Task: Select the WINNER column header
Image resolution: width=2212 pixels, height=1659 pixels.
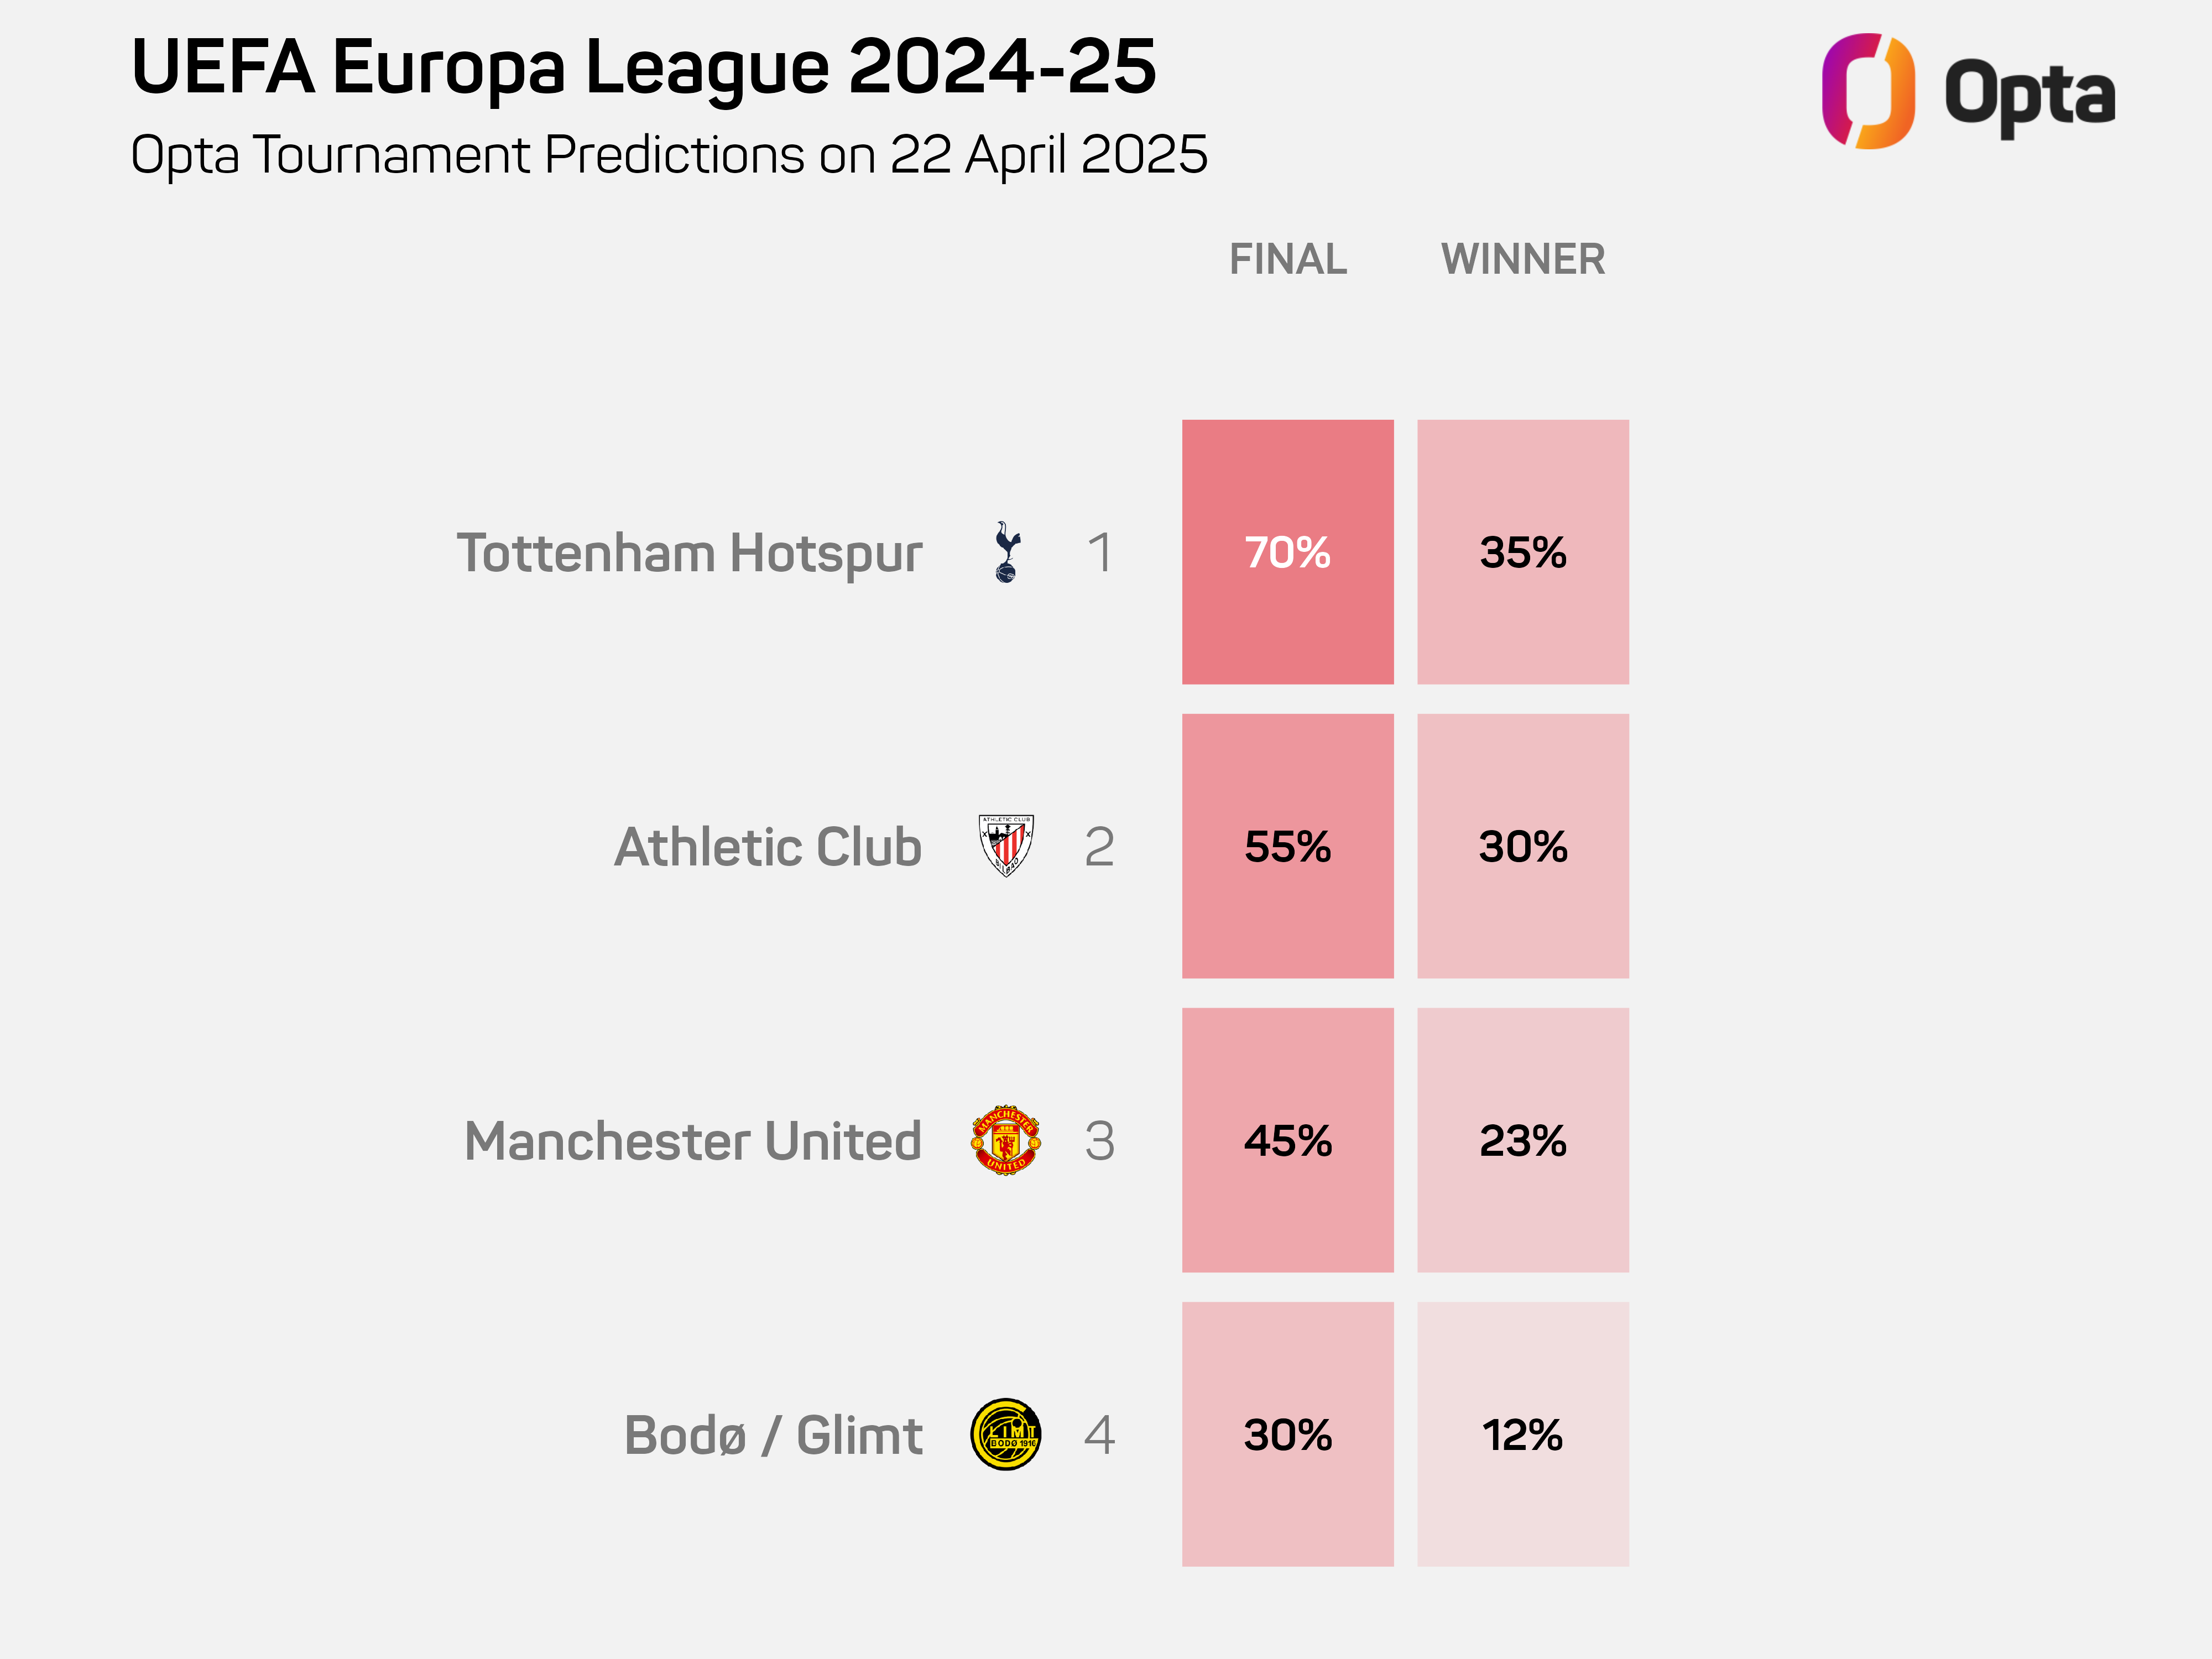Action: coord(1522,259)
